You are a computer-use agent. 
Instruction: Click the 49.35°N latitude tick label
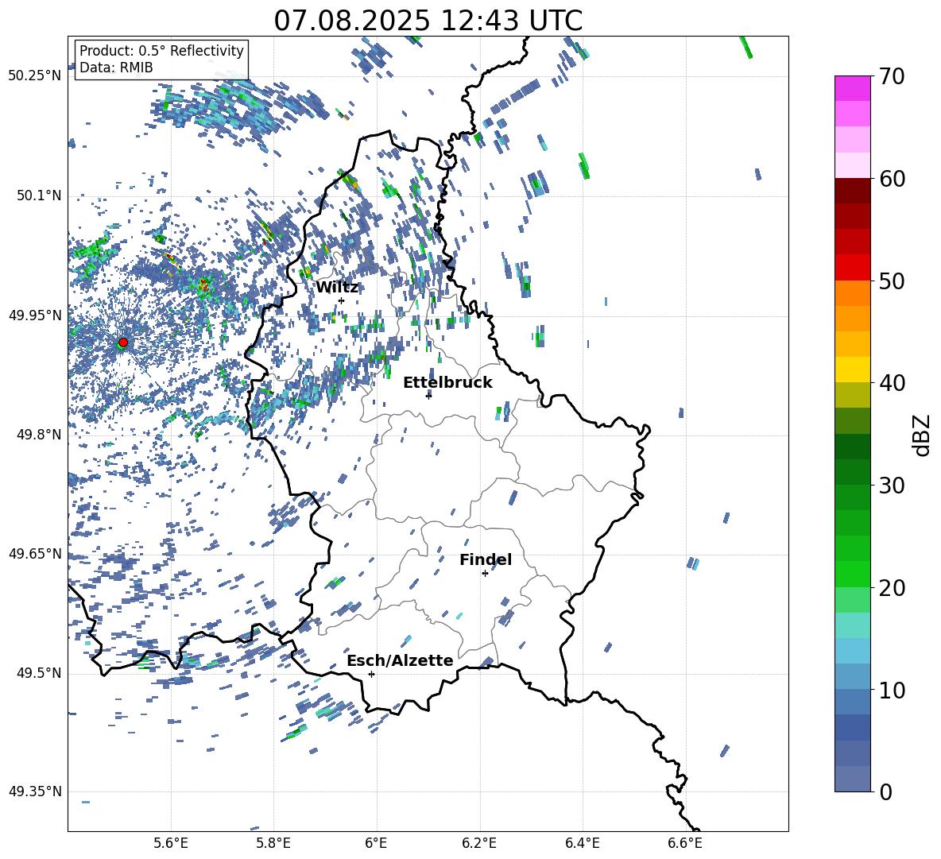coord(35,791)
